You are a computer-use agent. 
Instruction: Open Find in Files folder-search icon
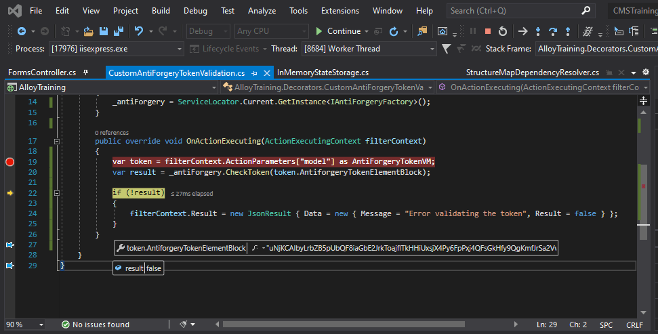coord(422,31)
